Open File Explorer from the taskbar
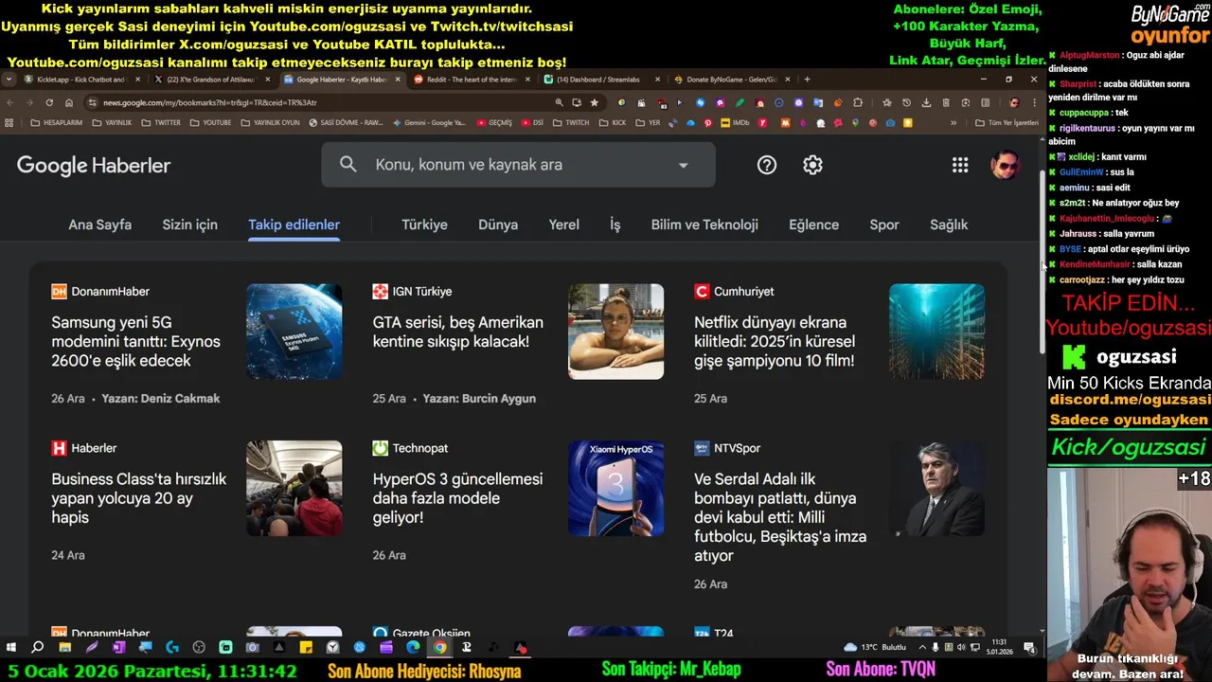This screenshot has height=682, width=1212. [64, 647]
